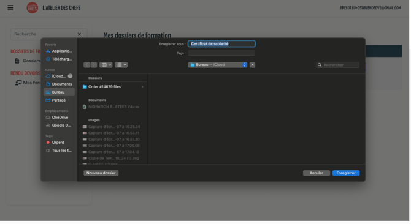
Task: Click the OneDrive cloud icon
Action: [48, 118]
